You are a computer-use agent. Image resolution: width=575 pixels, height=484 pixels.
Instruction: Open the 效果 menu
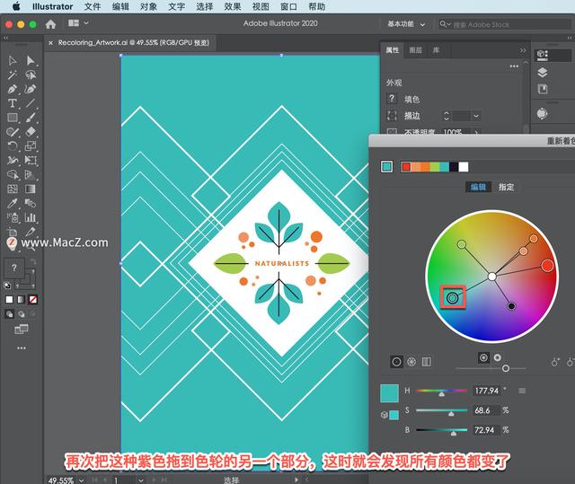[x=232, y=6]
